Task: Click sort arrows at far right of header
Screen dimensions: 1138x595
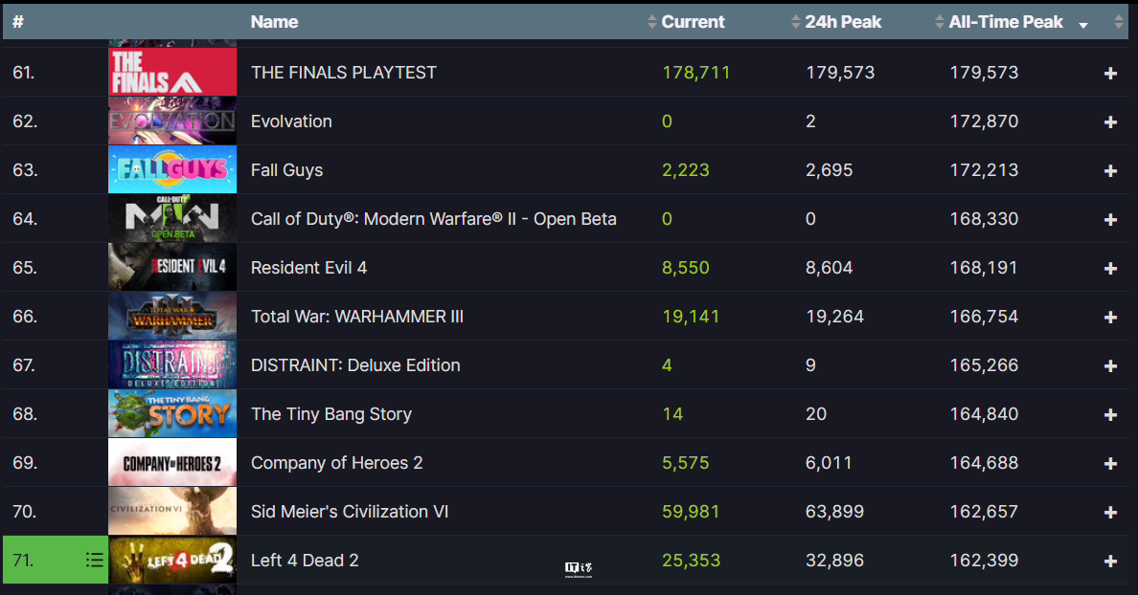Action: coord(1119,22)
